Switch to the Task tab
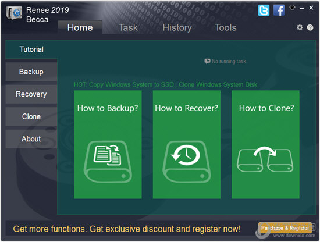This screenshot has width=320, height=242. pos(128,27)
